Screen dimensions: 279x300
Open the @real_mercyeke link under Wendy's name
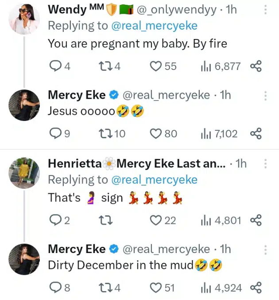pyautogui.click(x=154, y=26)
